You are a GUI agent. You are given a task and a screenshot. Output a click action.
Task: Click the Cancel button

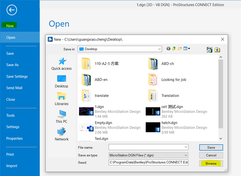click(x=211, y=155)
